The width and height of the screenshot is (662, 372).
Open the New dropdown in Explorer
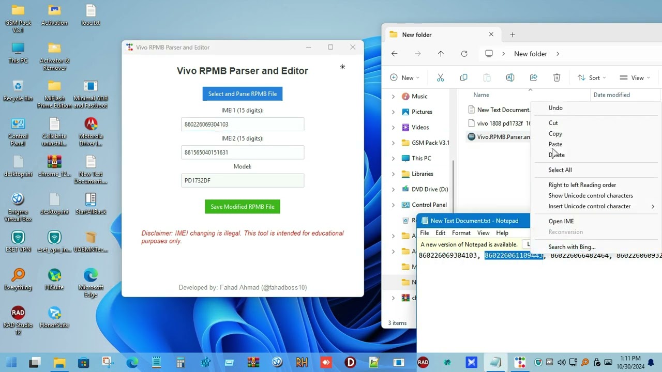pos(404,78)
